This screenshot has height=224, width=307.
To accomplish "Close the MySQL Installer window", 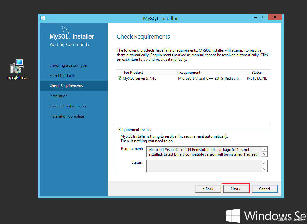I will [x=275, y=17].
